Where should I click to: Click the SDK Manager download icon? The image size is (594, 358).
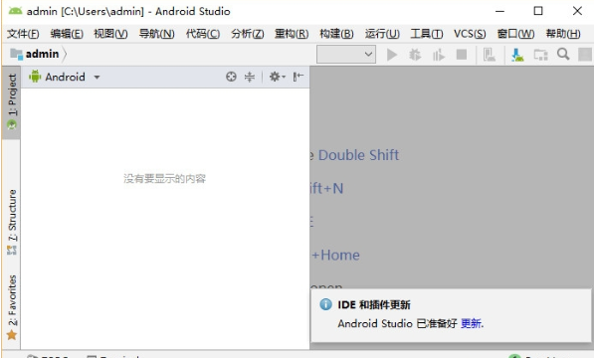(517, 55)
